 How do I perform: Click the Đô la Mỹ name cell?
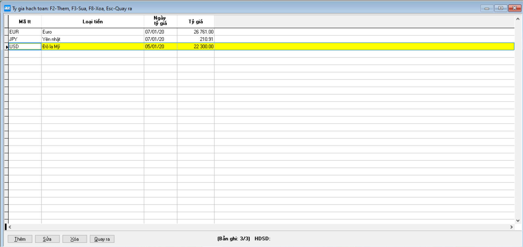point(93,47)
